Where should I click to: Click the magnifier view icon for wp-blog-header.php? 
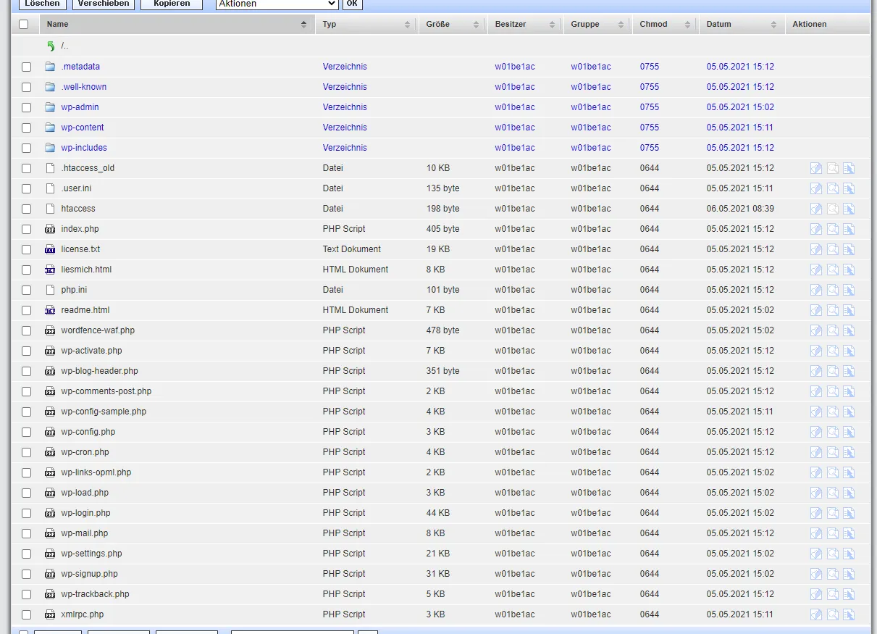[x=833, y=371]
